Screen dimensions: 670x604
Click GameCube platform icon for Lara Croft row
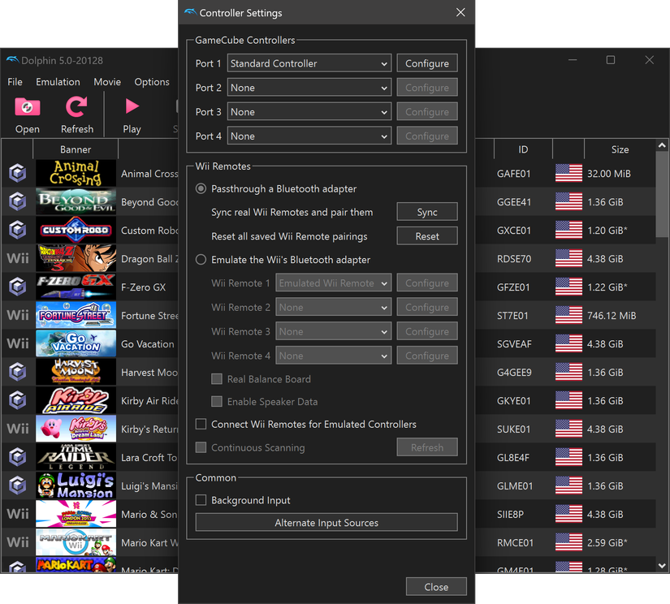18,457
